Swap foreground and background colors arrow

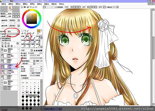click(42, 30)
